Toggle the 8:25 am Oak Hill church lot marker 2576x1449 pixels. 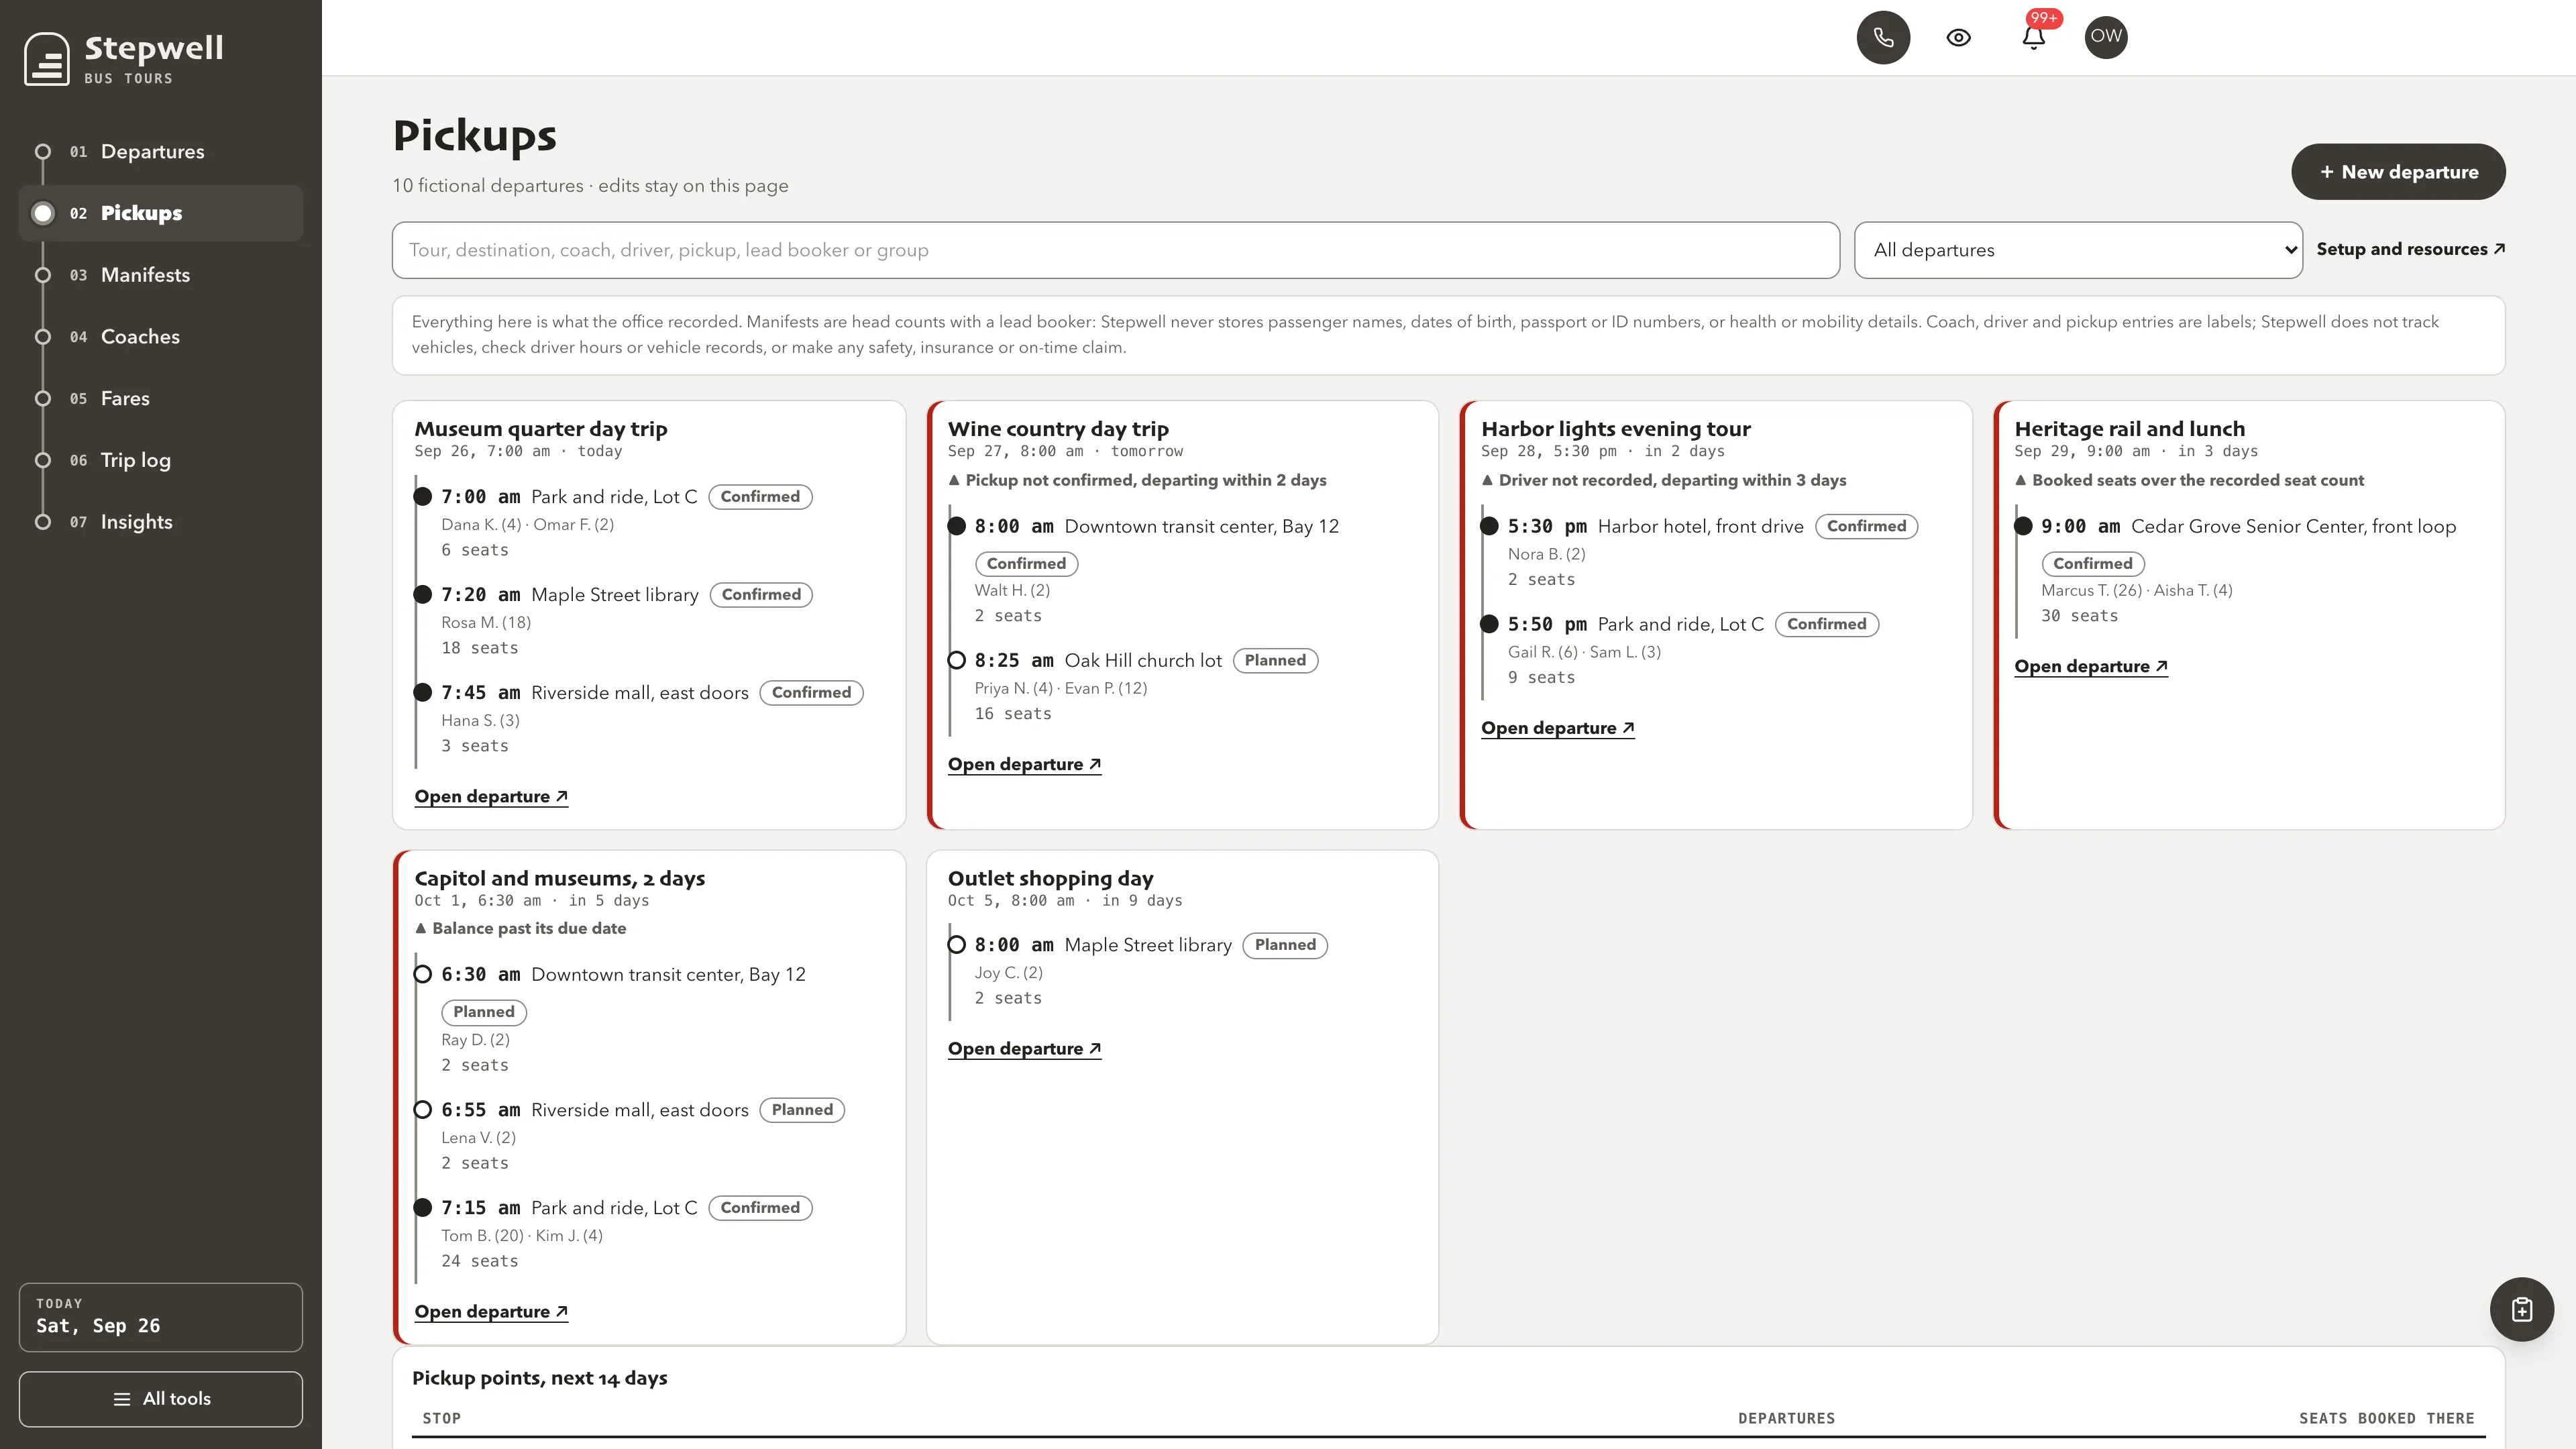(956, 660)
